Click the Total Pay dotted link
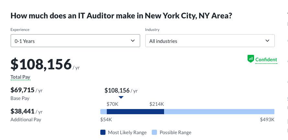Screen dimensions: 288x140 20,77
